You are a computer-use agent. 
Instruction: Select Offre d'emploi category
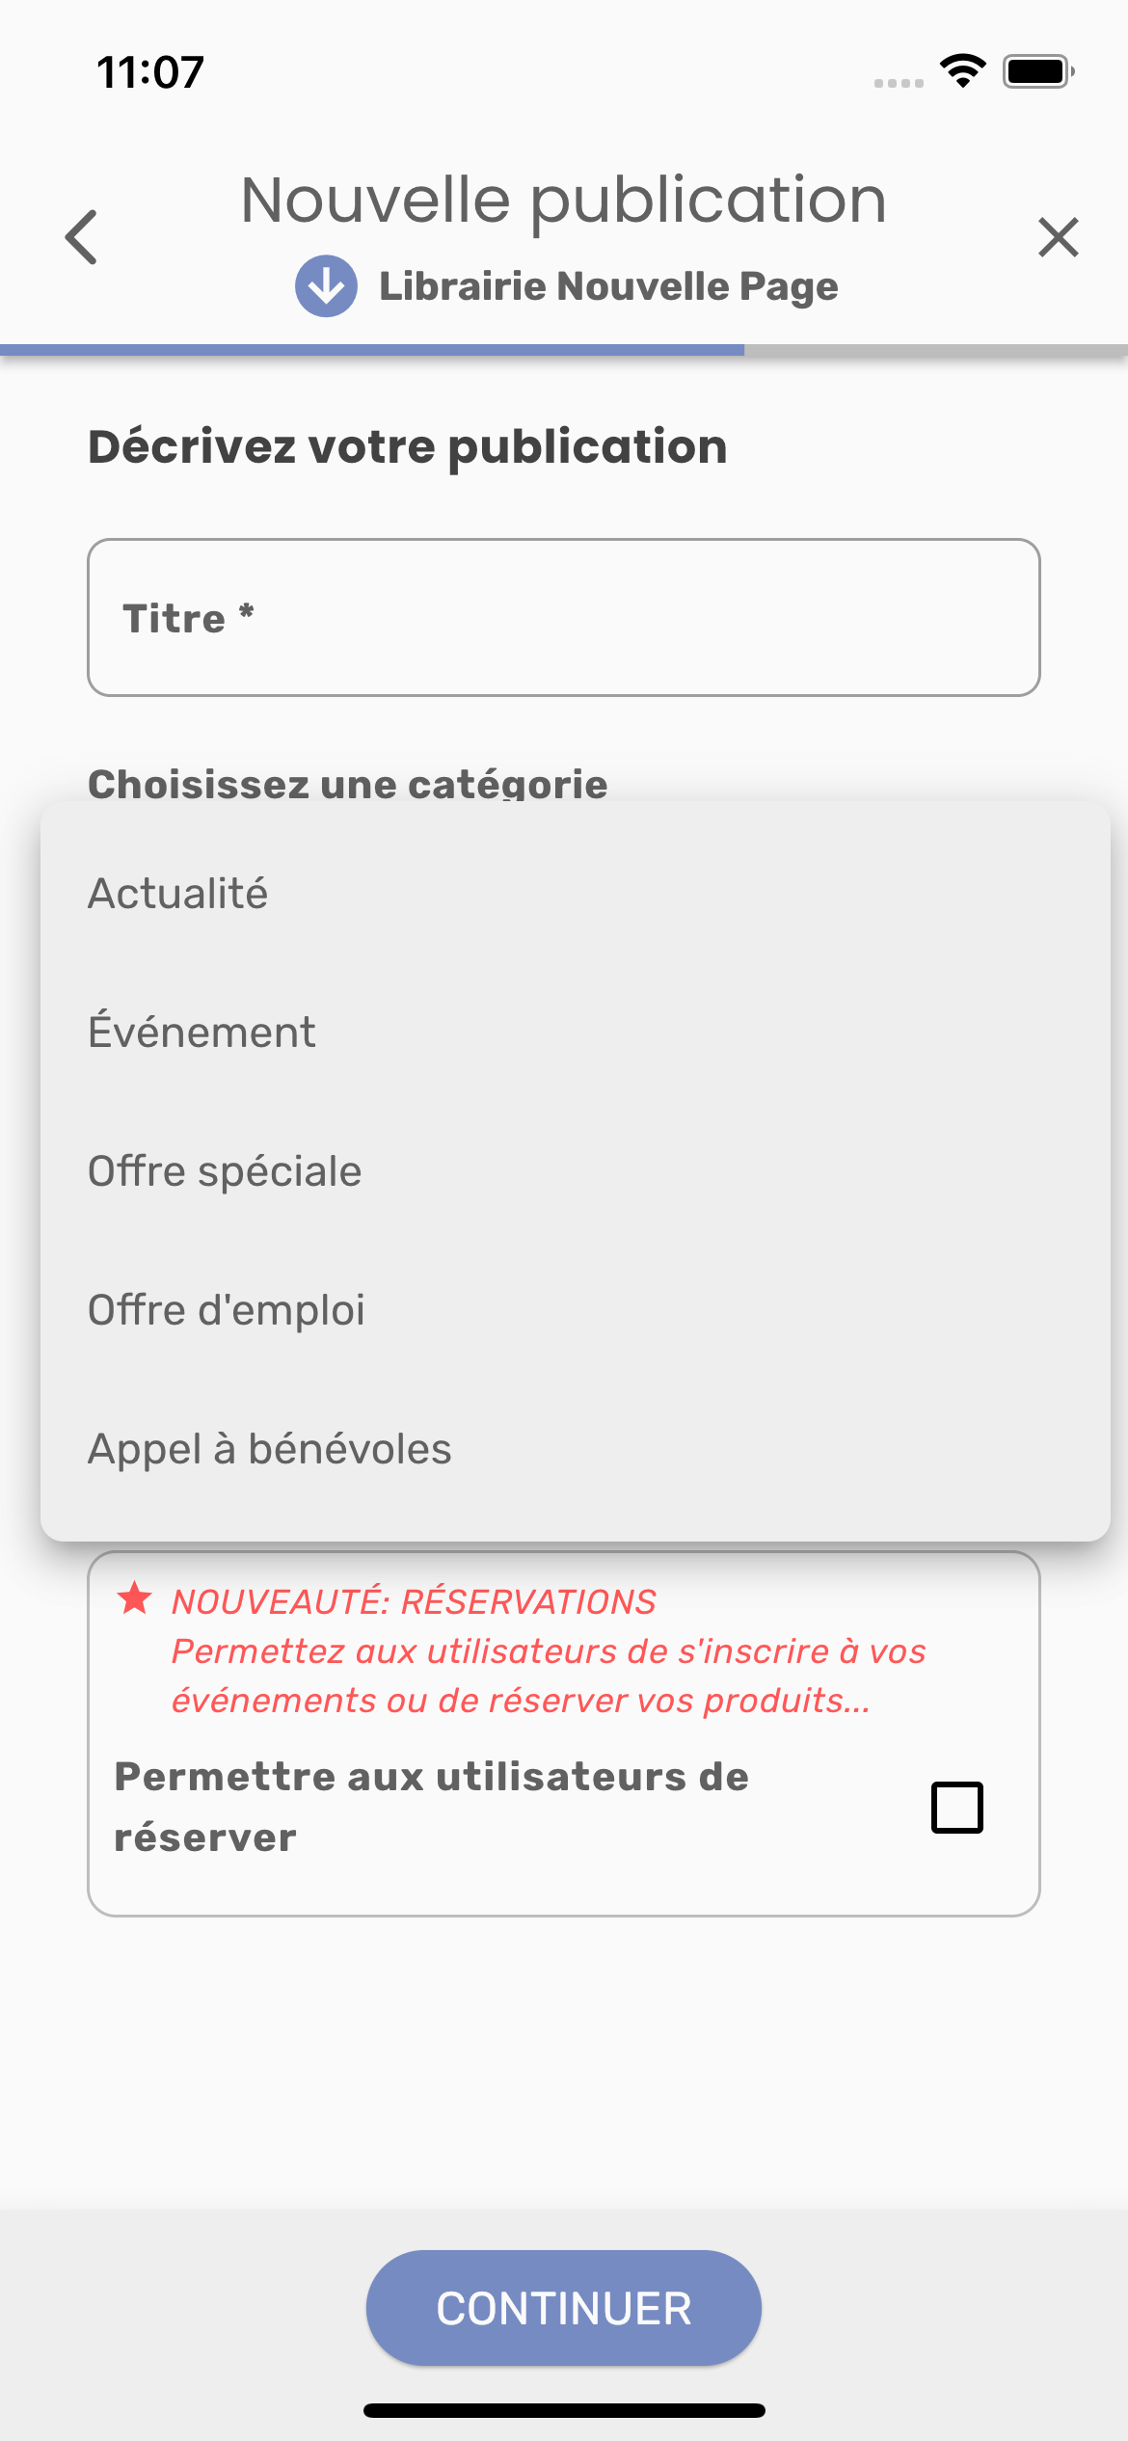tap(227, 1310)
